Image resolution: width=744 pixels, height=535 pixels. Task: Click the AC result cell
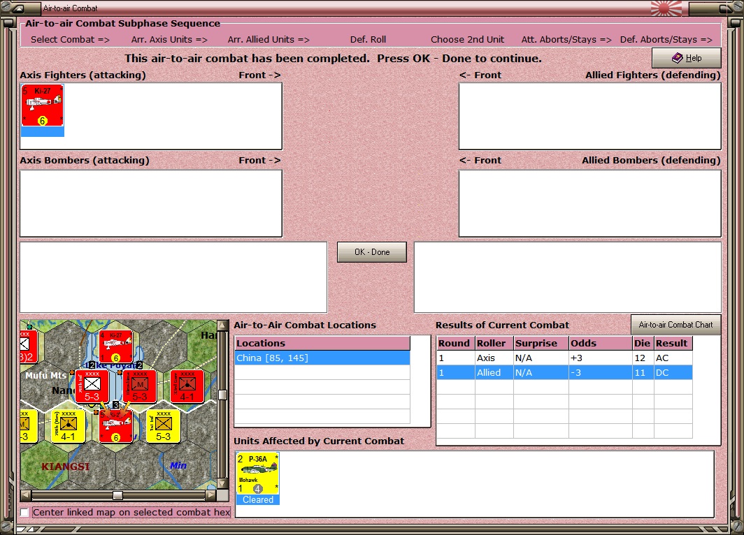click(x=673, y=358)
